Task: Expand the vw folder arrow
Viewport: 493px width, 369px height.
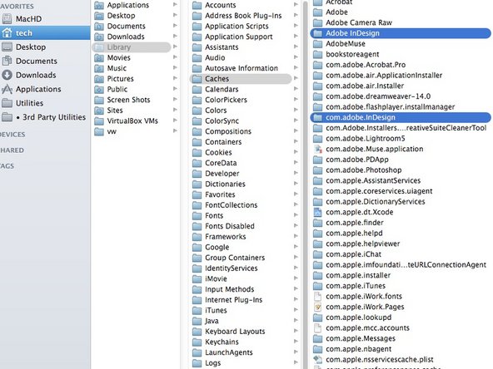Action: click(x=175, y=130)
